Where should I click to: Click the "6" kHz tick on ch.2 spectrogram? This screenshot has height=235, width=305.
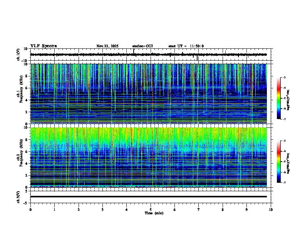coord(27,151)
